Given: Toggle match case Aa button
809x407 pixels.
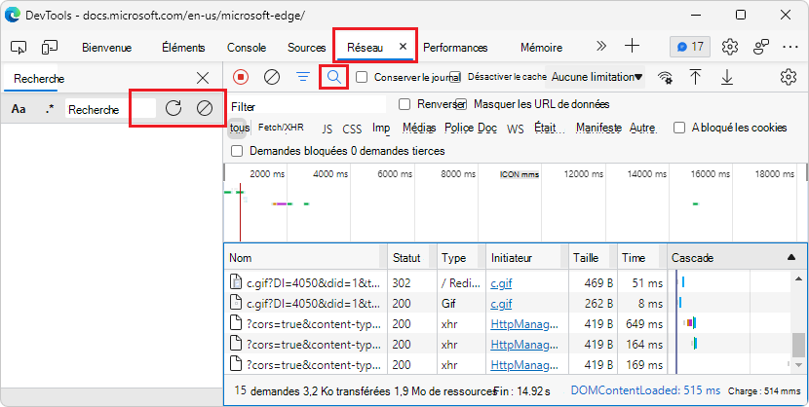Looking at the screenshot, I should [19, 109].
